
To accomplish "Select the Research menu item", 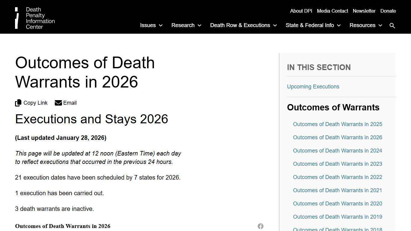I will coord(183,26).
